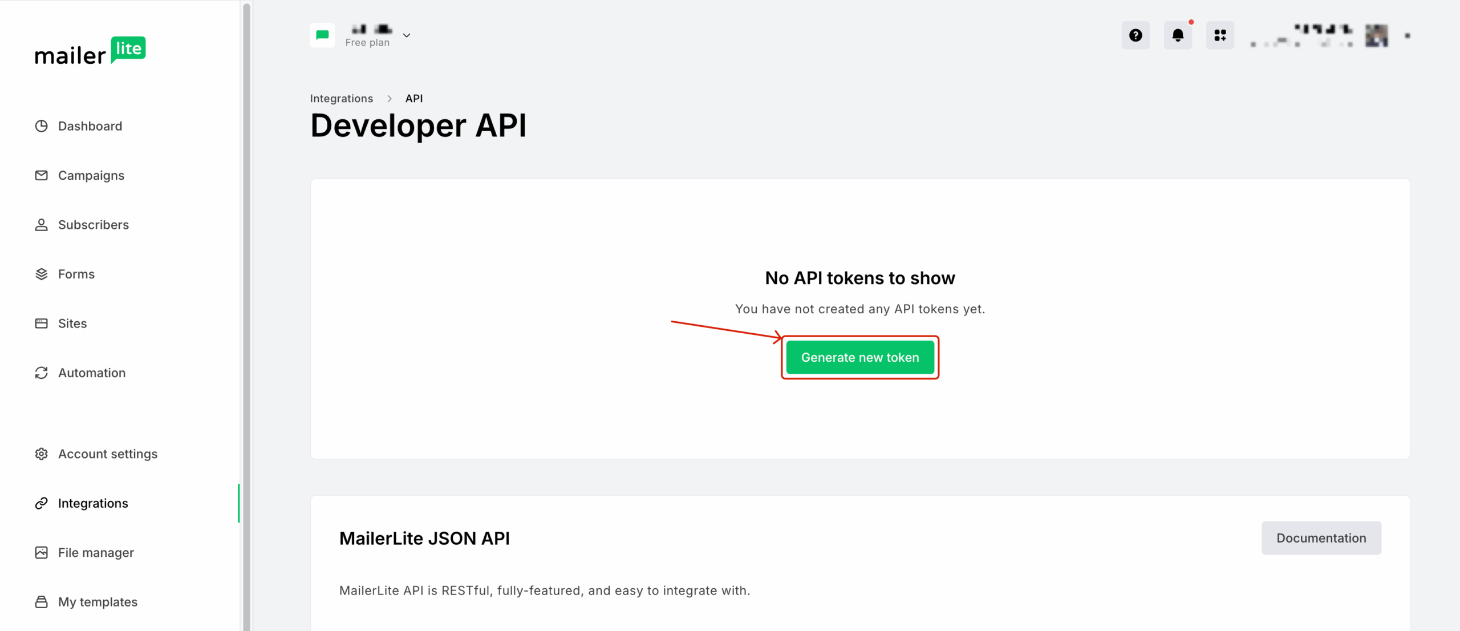Screen dimensions: 1460x631
Task: Open the Dashboard from the sidebar
Action: pos(90,126)
